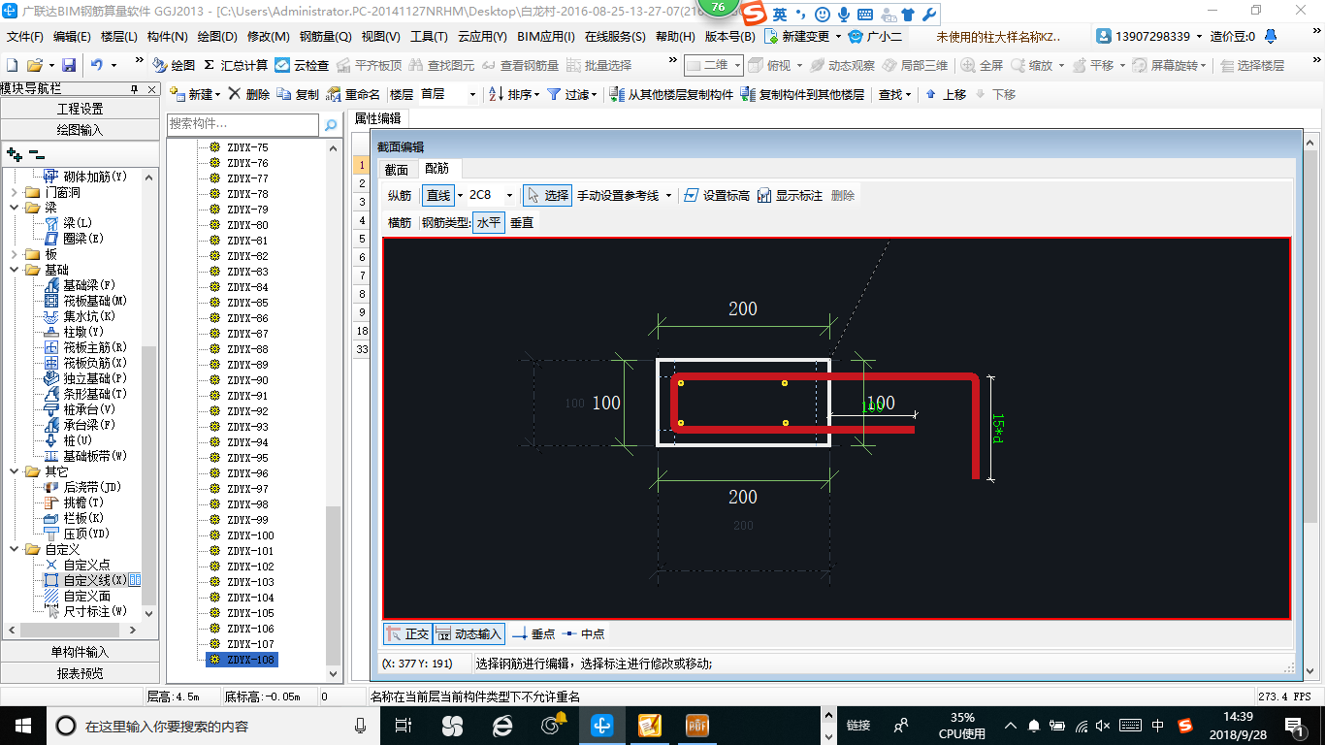Click 中点 midpoint snap icon
This screenshot has height=745, width=1325.
pos(569,634)
